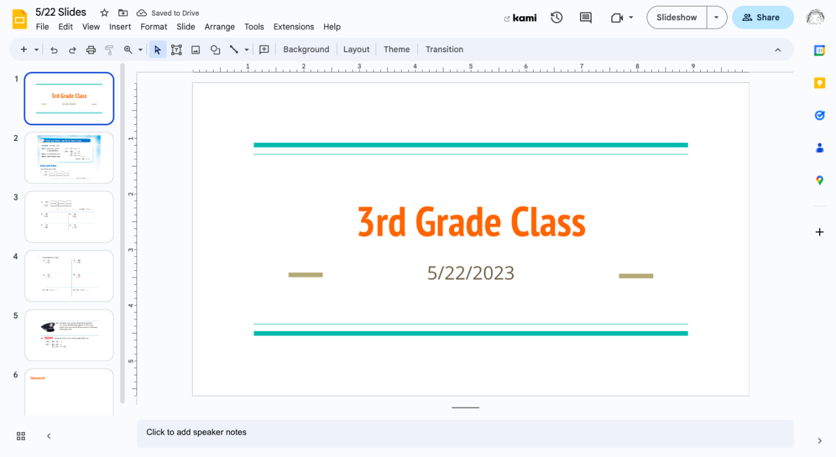The width and height of the screenshot is (836, 457).
Task: Open version history clock icon
Action: (x=556, y=18)
